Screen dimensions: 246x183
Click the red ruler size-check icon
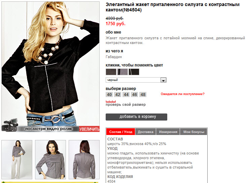pyautogui.click(x=111, y=101)
